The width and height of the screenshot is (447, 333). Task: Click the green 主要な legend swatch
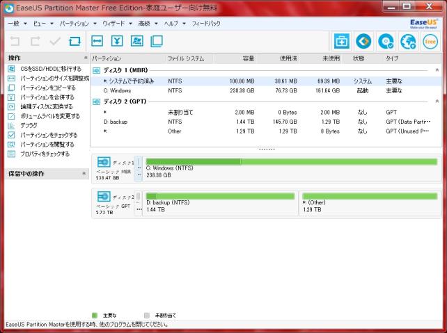(x=95, y=316)
